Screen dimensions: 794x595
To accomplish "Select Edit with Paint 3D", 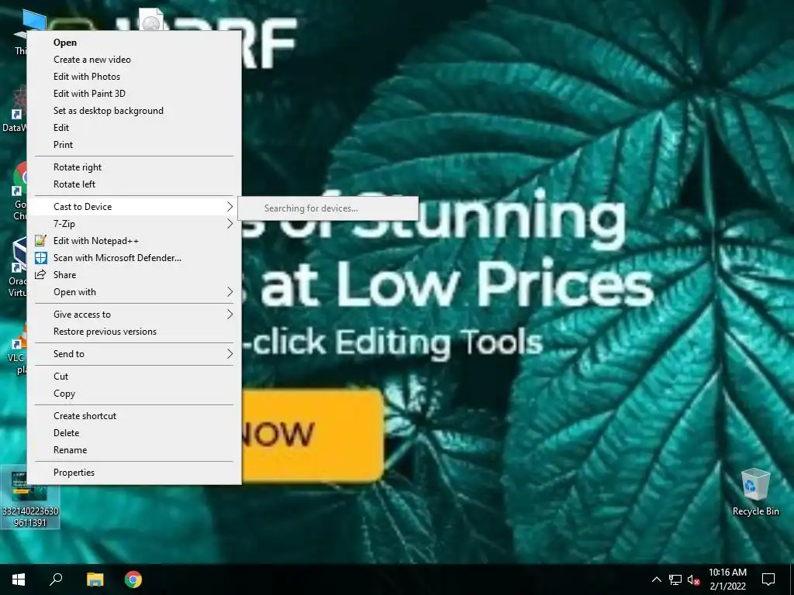I will [134, 94].
